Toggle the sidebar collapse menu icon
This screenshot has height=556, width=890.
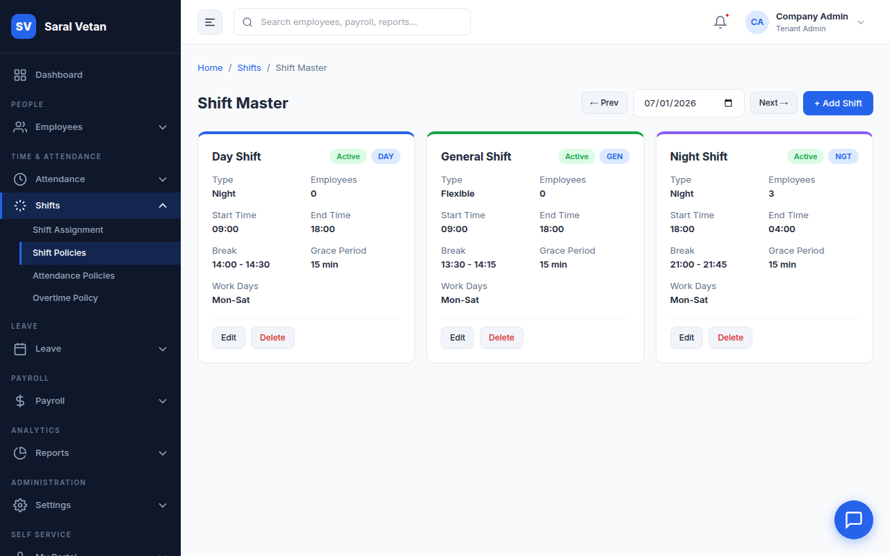point(210,22)
